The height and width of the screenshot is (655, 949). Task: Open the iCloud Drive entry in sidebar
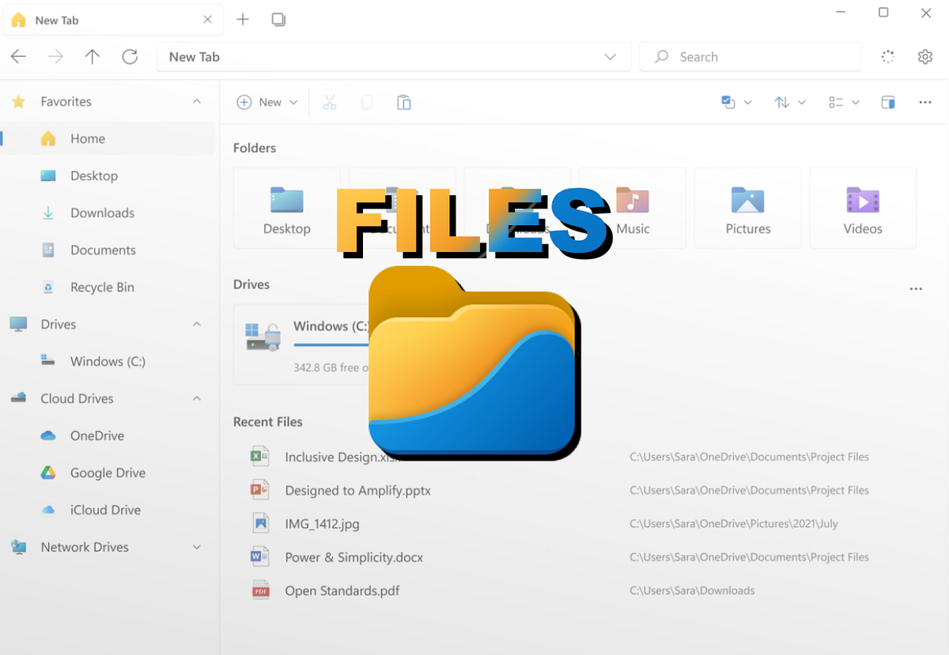point(106,510)
